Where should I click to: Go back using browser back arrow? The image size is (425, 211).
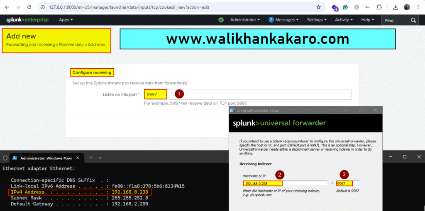coord(7,7)
